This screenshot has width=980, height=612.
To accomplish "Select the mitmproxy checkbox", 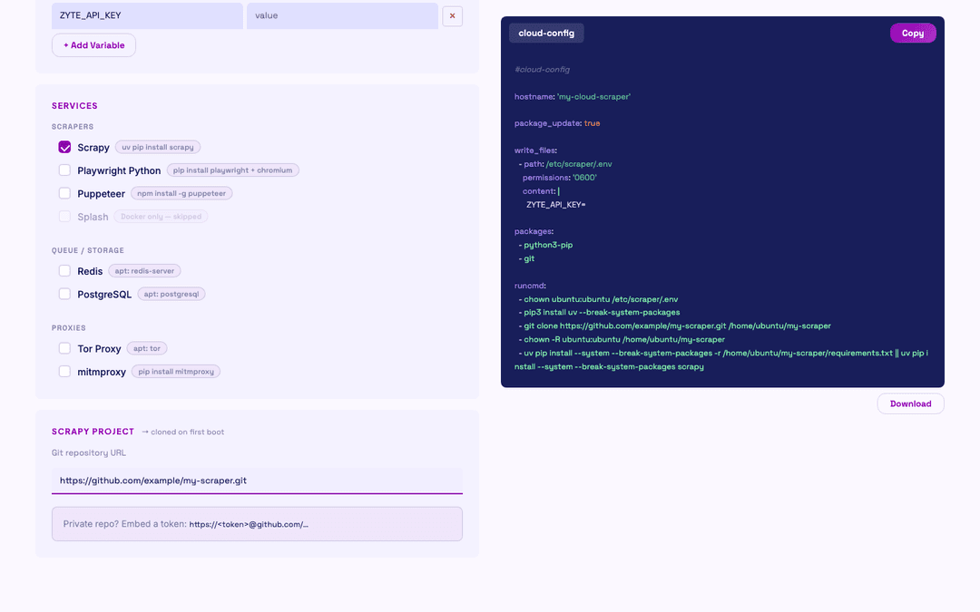I will pyautogui.click(x=64, y=371).
